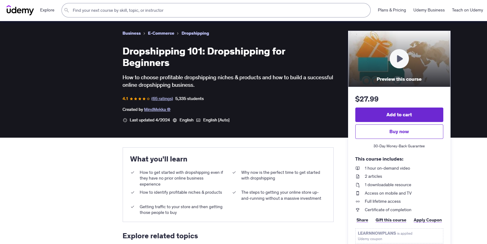Click Gift this course
Screen dimensions: 487x244
tap(391, 220)
